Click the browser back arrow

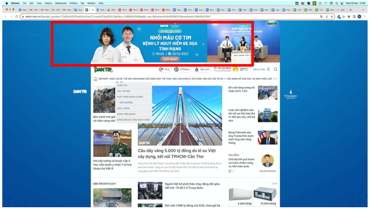pyautogui.click(x=6, y=17)
